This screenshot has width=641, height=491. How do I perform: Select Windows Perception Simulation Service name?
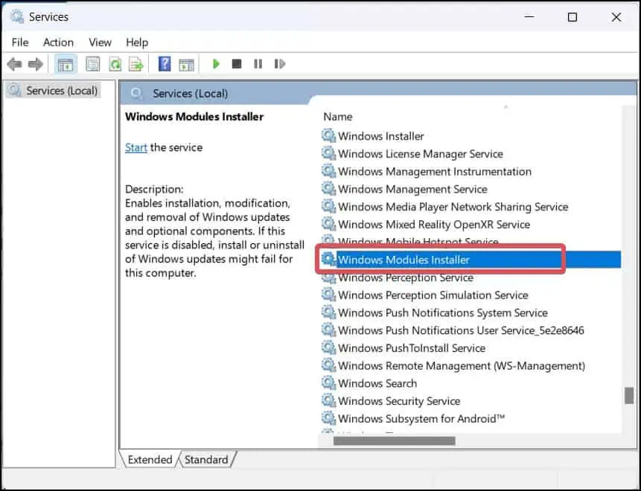(433, 295)
